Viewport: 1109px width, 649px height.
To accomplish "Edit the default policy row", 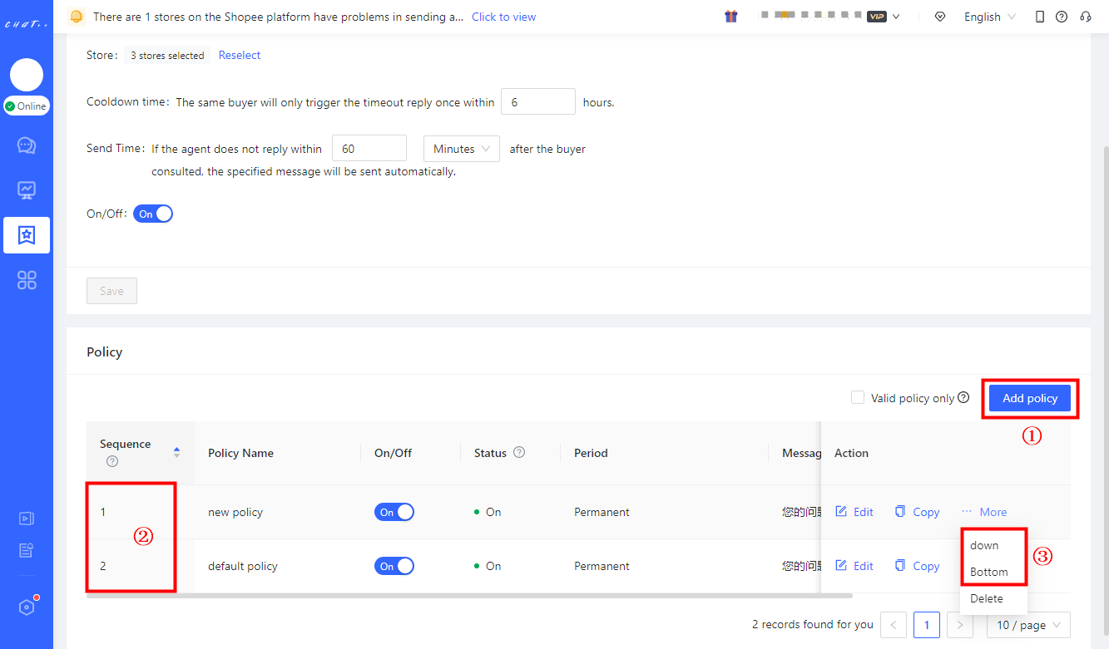I will click(854, 566).
